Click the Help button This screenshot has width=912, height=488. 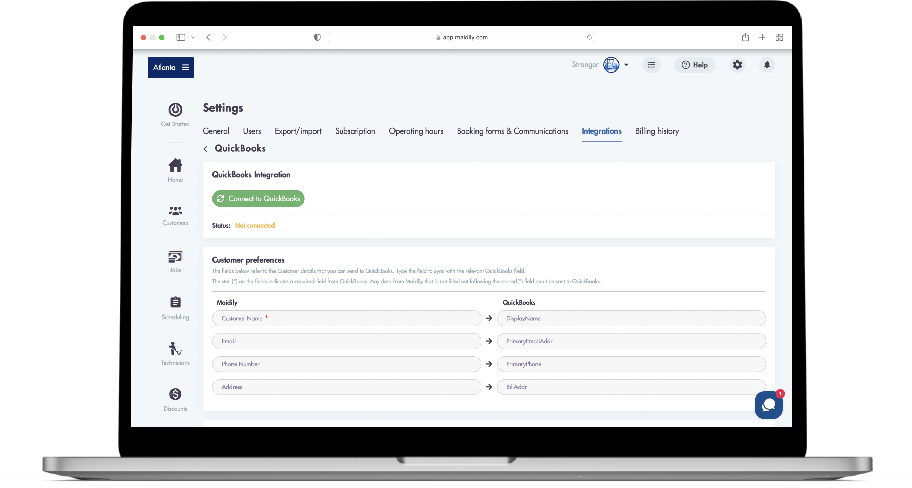[x=694, y=65]
